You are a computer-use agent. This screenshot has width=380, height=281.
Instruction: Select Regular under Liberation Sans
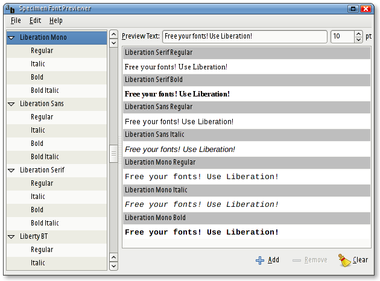pos(57,117)
